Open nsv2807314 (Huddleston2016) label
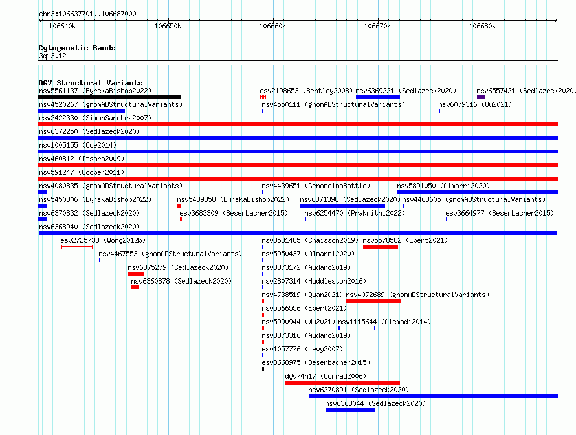Viewport: 576px width, 435px height. click(314, 281)
